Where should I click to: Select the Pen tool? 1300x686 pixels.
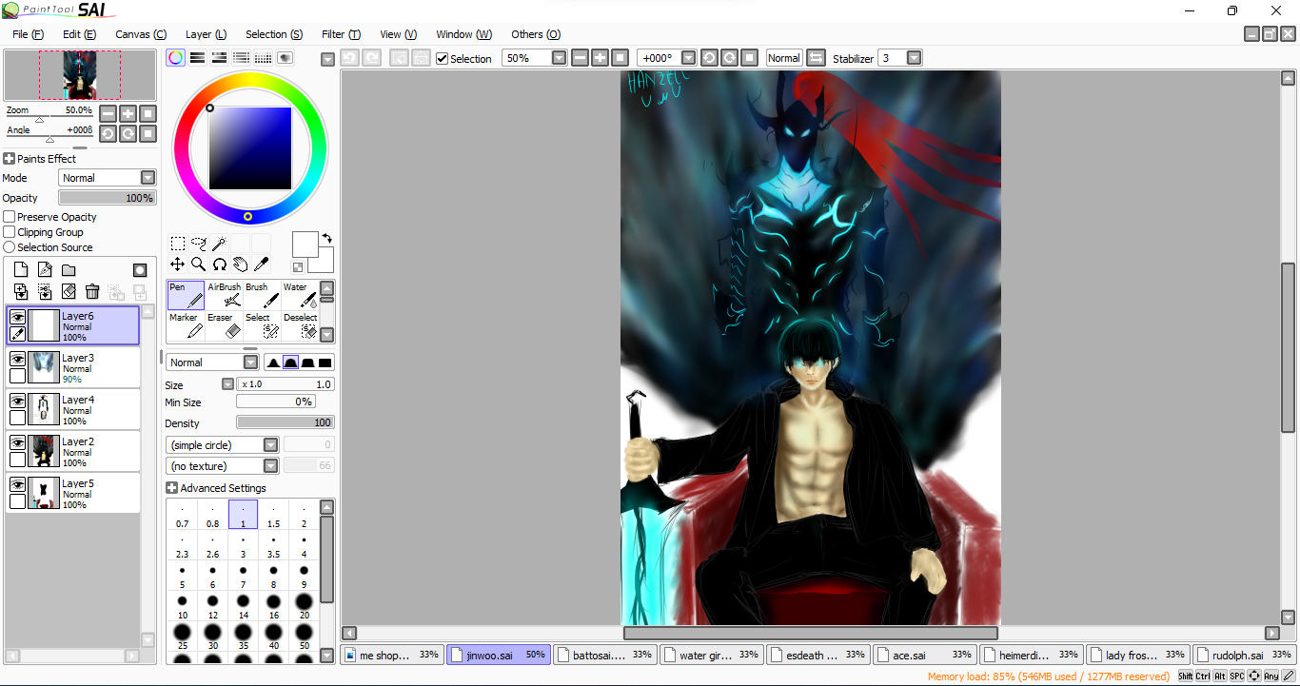tap(186, 296)
